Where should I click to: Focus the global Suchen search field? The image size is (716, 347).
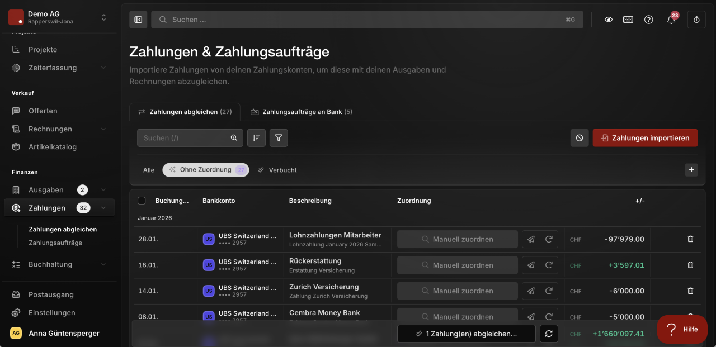pyautogui.click(x=367, y=20)
